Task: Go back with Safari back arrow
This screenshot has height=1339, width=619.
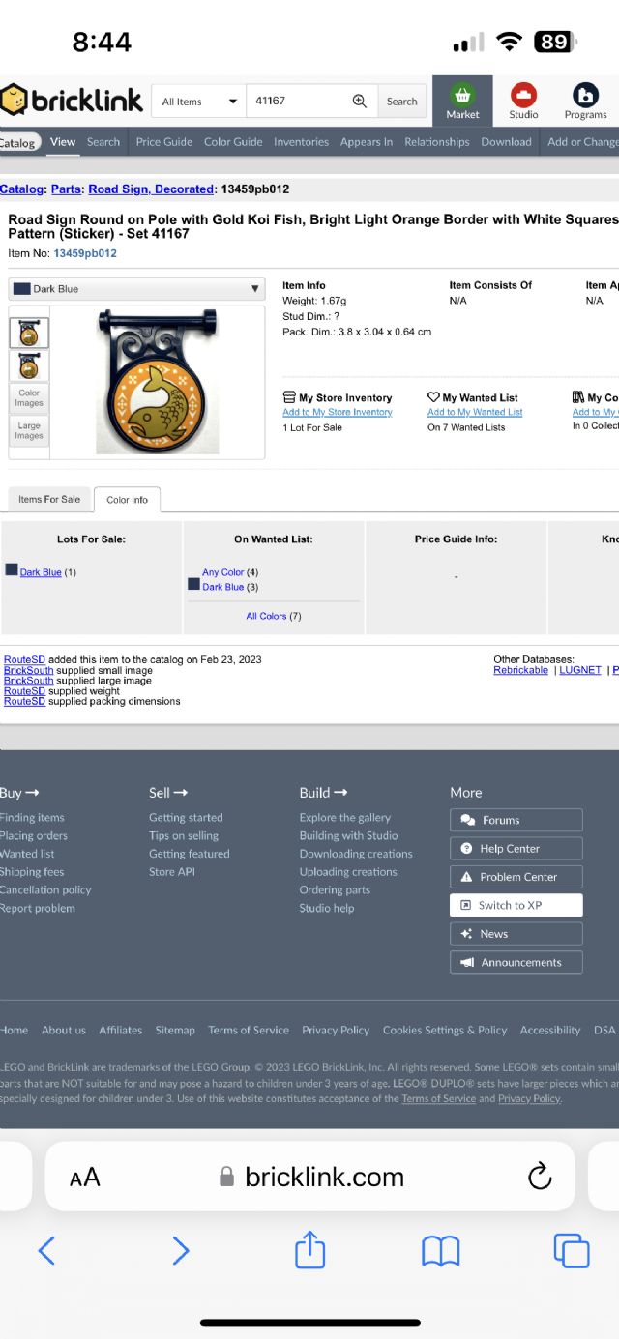Action: (46, 1251)
